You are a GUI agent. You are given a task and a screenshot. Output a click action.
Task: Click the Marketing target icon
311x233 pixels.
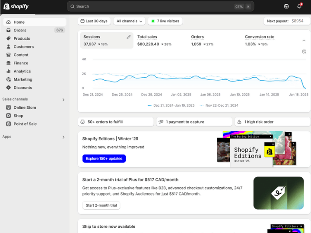pos(8,79)
